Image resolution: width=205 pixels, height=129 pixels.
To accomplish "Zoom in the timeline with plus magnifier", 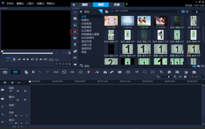I will 175,77.
